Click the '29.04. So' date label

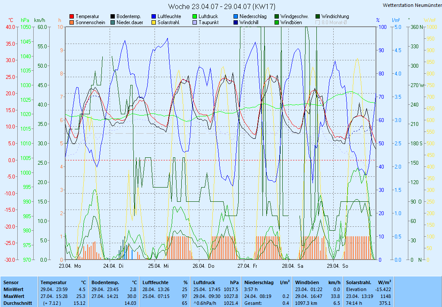[338, 266]
